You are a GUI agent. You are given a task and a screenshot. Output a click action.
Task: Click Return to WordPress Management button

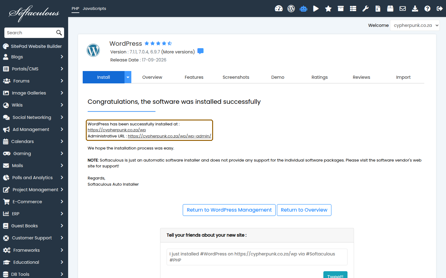click(229, 210)
